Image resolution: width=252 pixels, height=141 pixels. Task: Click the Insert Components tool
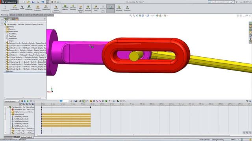[x=15, y=7]
